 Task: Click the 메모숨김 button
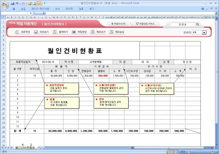[x=117, y=32]
